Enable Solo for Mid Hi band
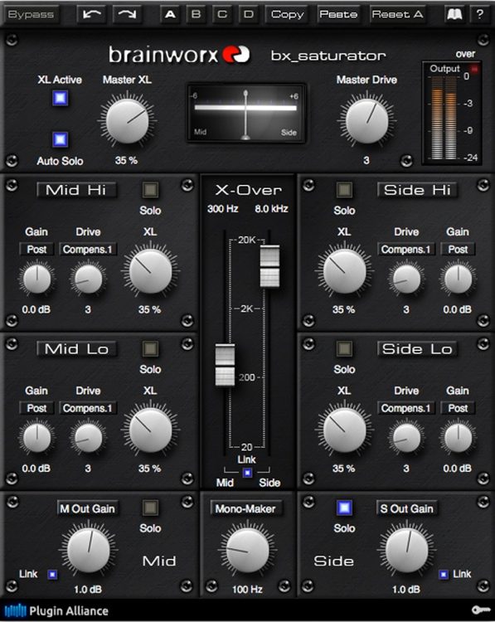The image size is (495, 622). coord(150,190)
